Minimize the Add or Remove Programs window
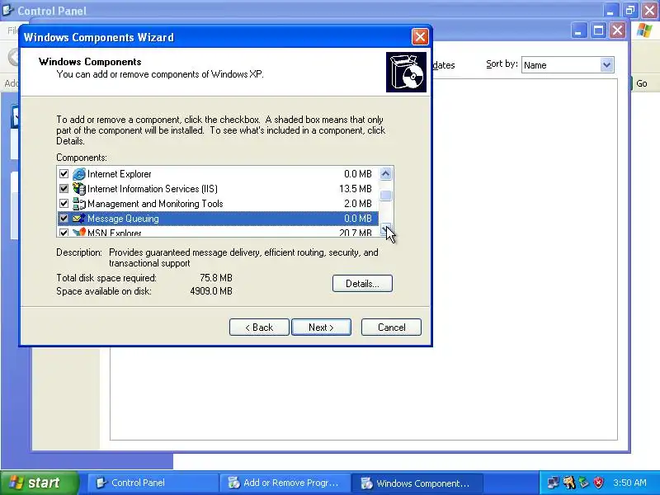The height and width of the screenshot is (495, 660). (579, 31)
